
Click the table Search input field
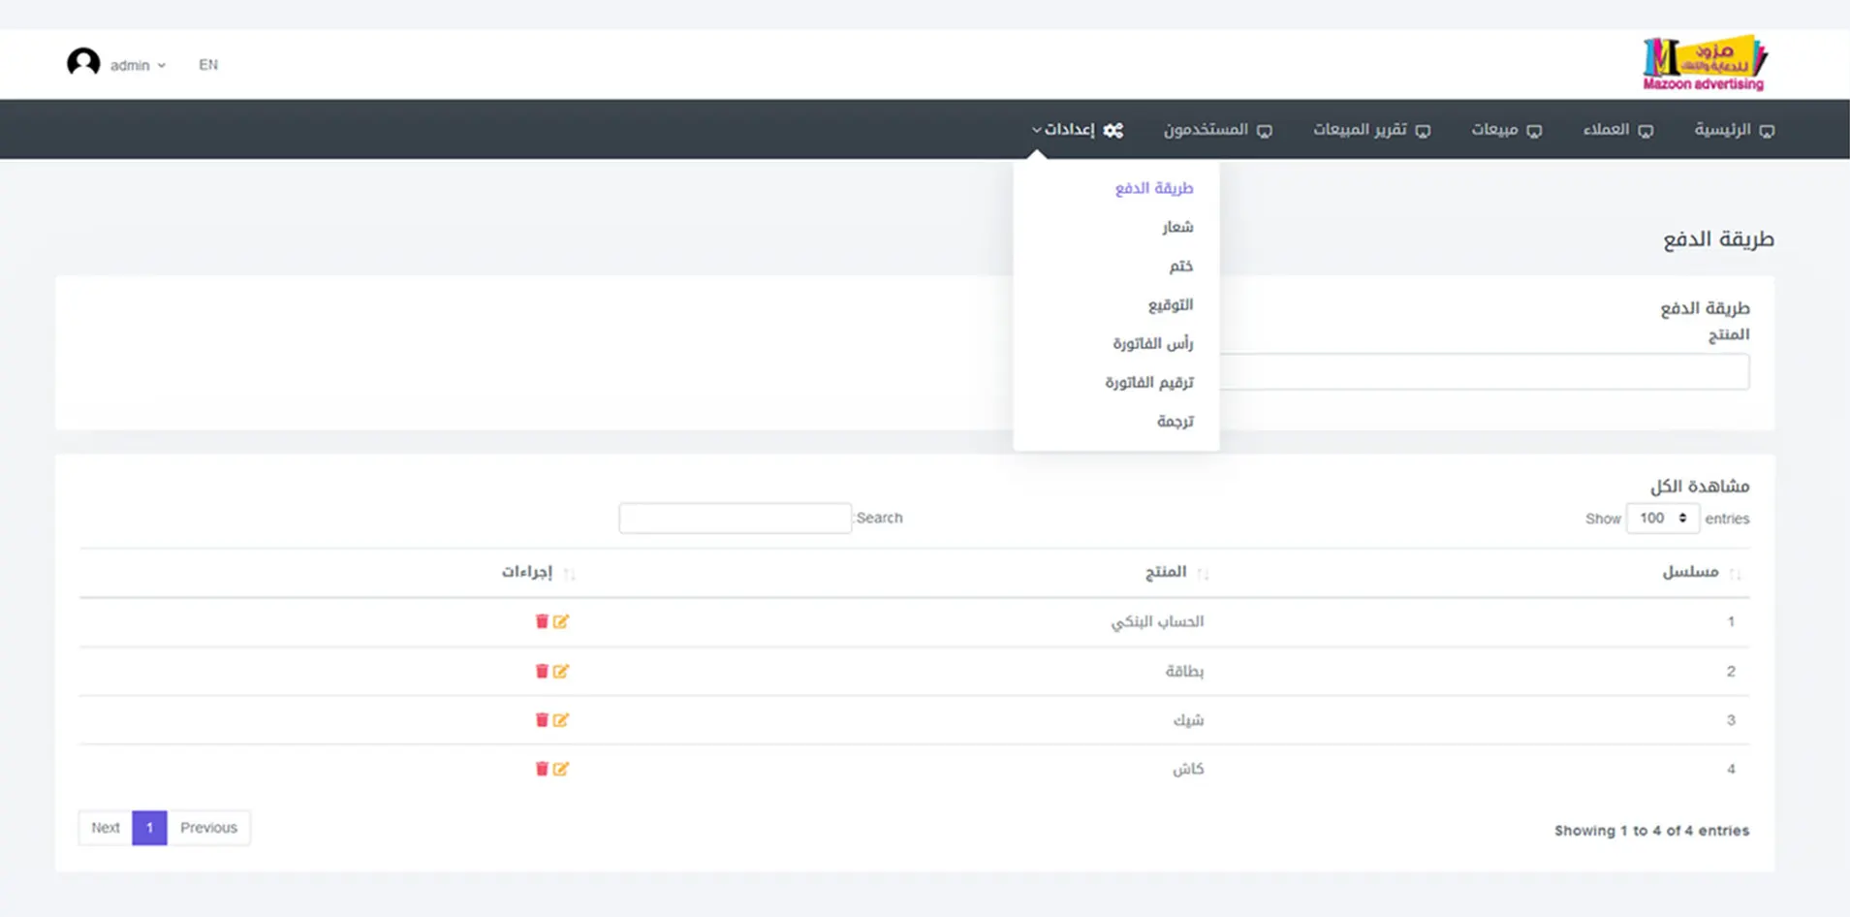point(735,519)
